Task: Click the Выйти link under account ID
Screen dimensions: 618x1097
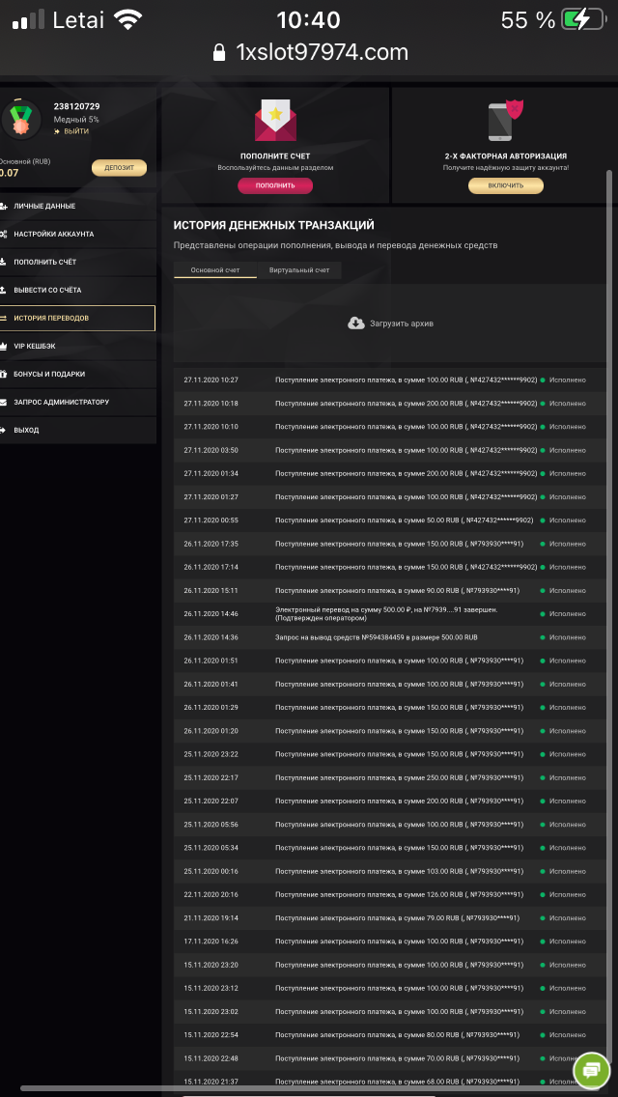Action: click(76, 131)
